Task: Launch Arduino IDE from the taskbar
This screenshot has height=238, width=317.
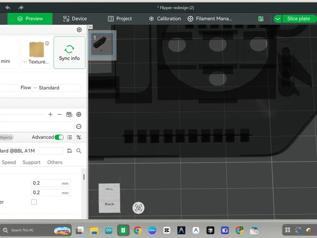Action: 109,230
